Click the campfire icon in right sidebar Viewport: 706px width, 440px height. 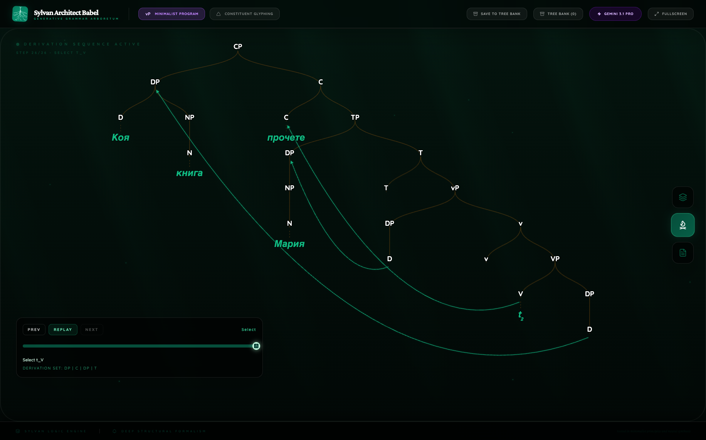click(x=682, y=225)
